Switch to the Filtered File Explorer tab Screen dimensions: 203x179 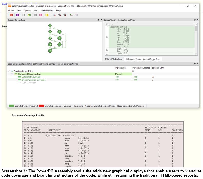pyautogui.click(x=114, y=59)
